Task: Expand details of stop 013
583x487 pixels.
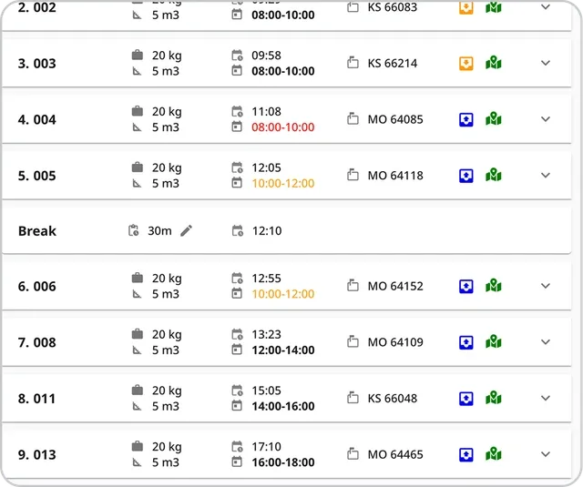Action: pyautogui.click(x=546, y=453)
